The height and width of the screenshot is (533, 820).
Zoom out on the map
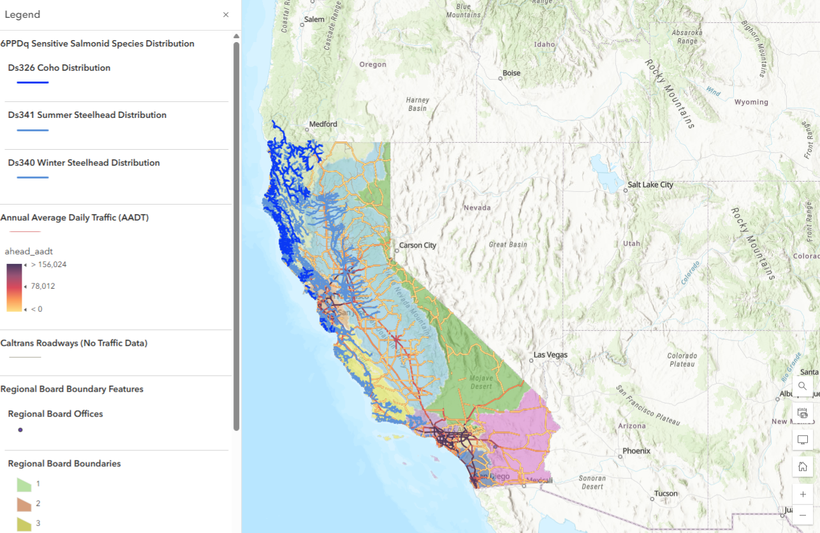coord(802,515)
